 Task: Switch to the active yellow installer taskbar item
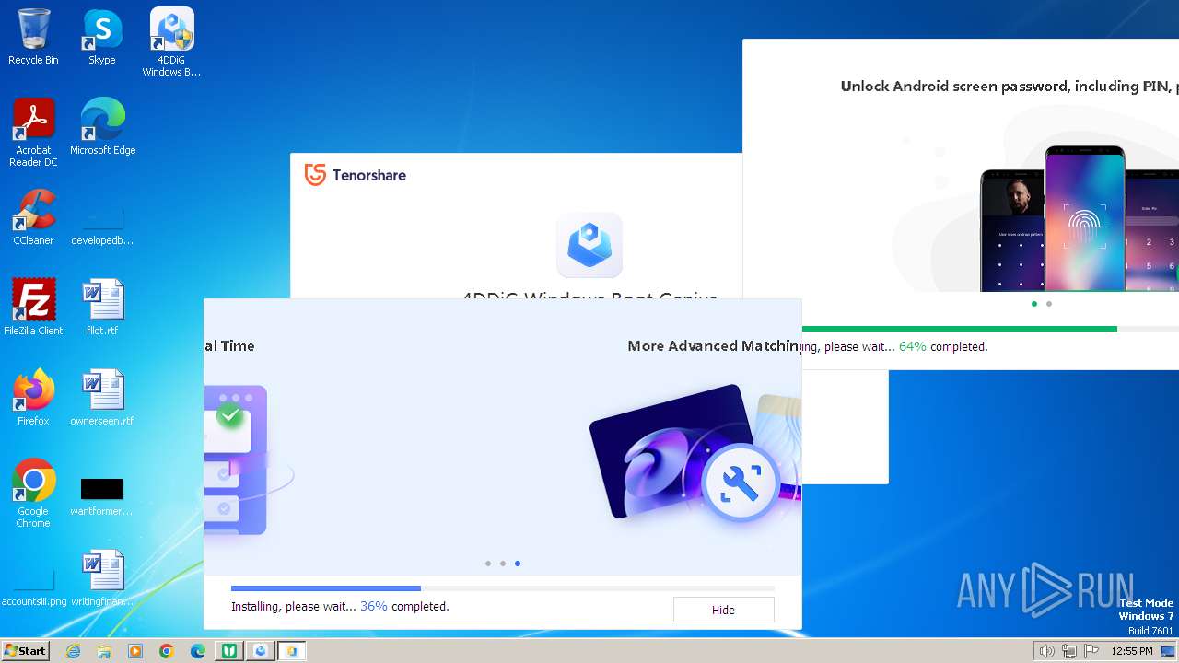click(292, 651)
